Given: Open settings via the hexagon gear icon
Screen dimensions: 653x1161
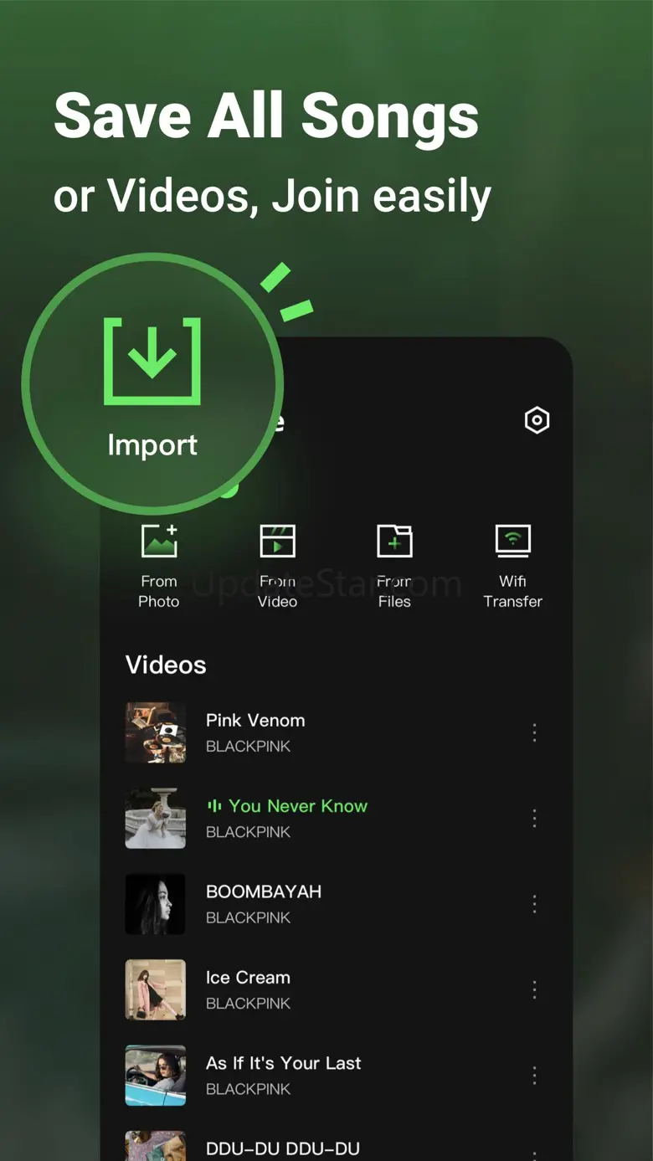Looking at the screenshot, I should coord(537,420).
